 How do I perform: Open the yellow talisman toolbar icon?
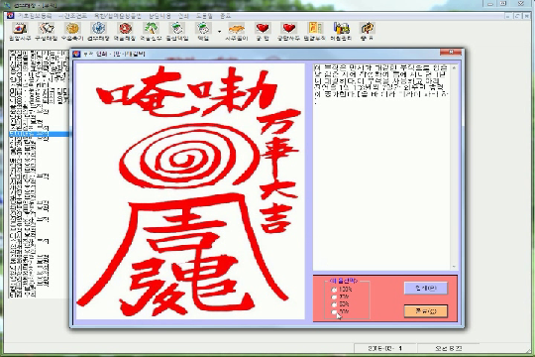coord(315,29)
